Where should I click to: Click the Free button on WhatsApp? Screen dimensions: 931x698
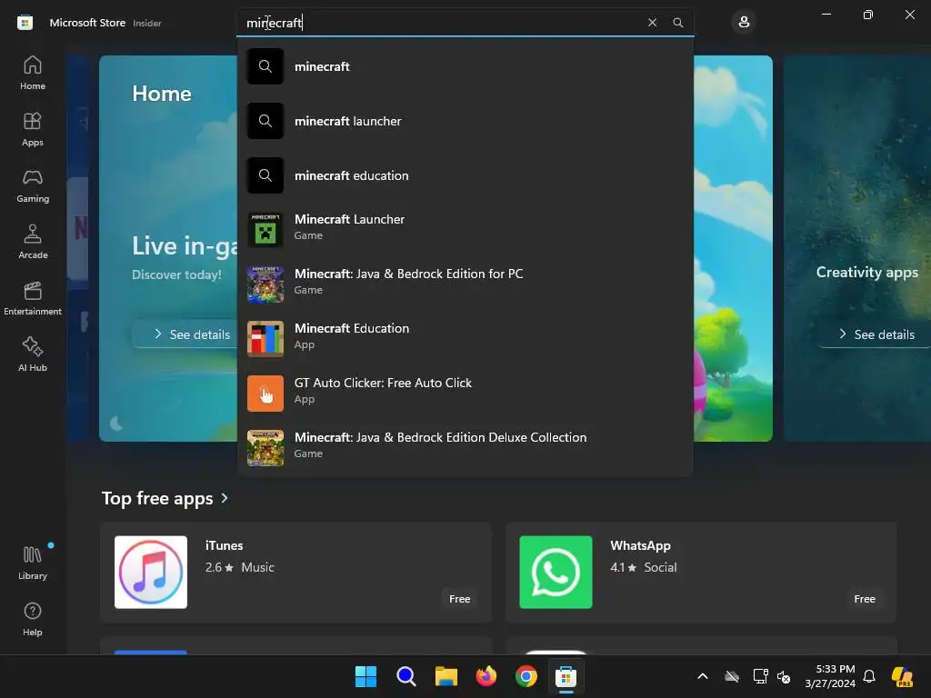(865, 599)
